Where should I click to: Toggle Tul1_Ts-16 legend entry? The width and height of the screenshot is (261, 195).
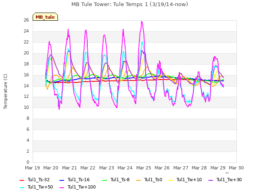click(x=75, y=180)
